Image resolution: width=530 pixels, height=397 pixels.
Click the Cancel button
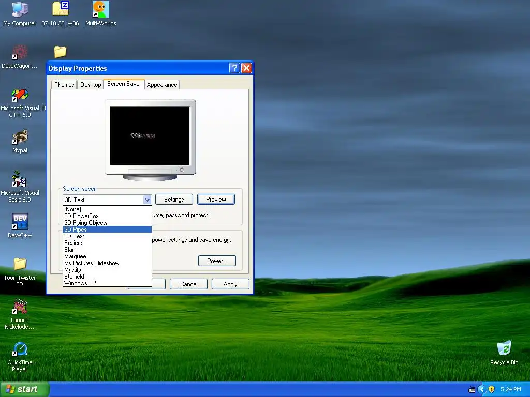188,284
